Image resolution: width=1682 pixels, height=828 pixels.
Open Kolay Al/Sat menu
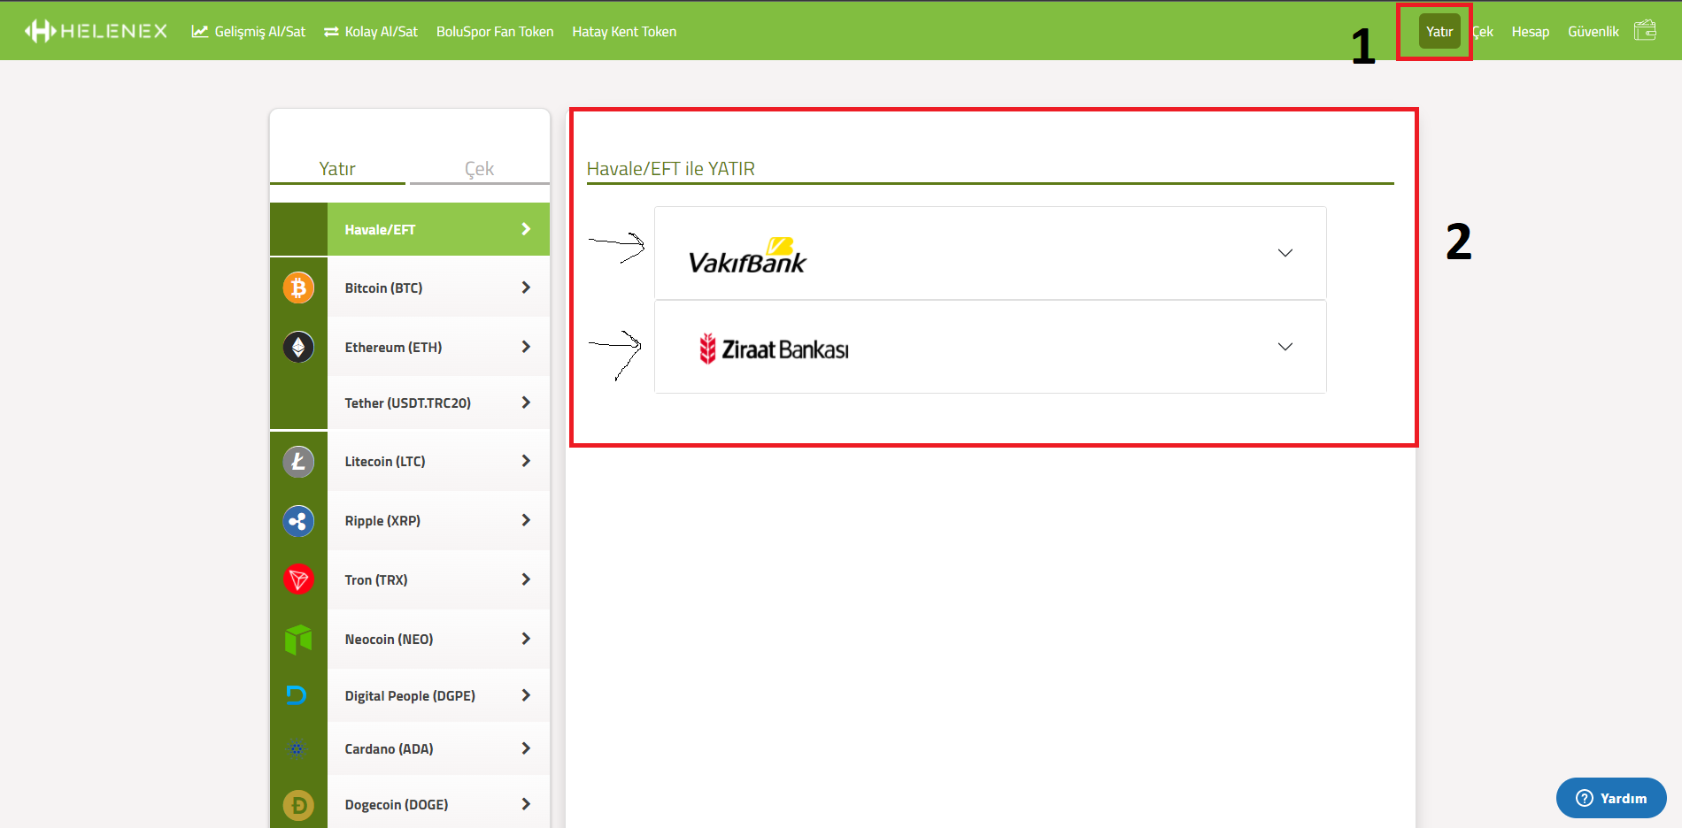tap(371, 32)
